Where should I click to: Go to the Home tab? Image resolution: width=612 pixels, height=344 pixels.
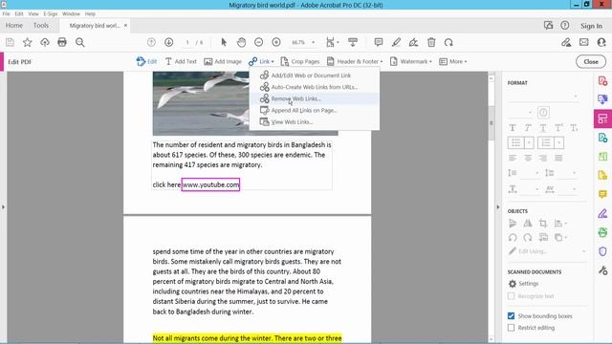(x=14, y=26)
